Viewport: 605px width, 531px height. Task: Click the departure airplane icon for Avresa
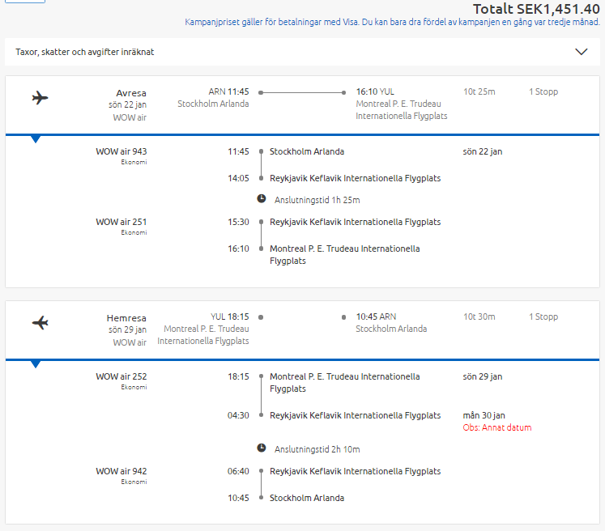coord(40,98)
